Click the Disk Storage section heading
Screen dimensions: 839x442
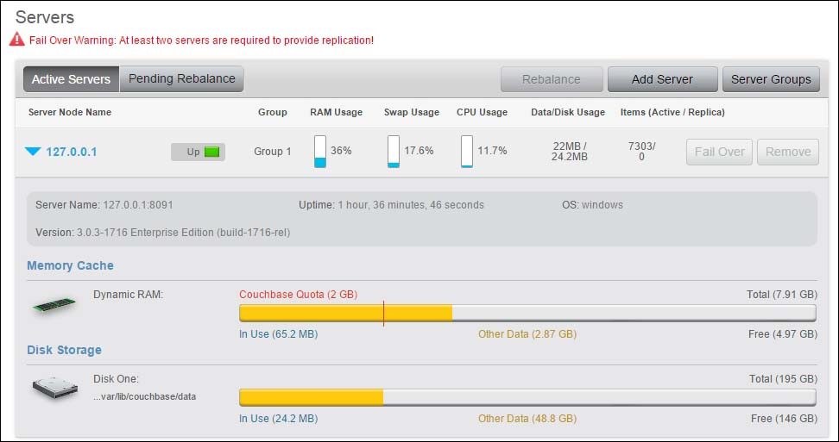pyautogui.click(x=64, y=350)
